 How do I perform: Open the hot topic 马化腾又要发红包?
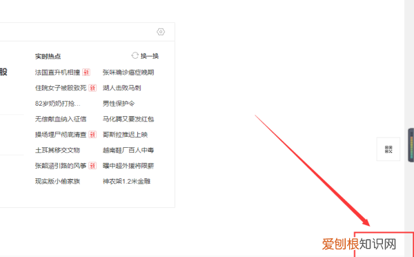point(128,119)
